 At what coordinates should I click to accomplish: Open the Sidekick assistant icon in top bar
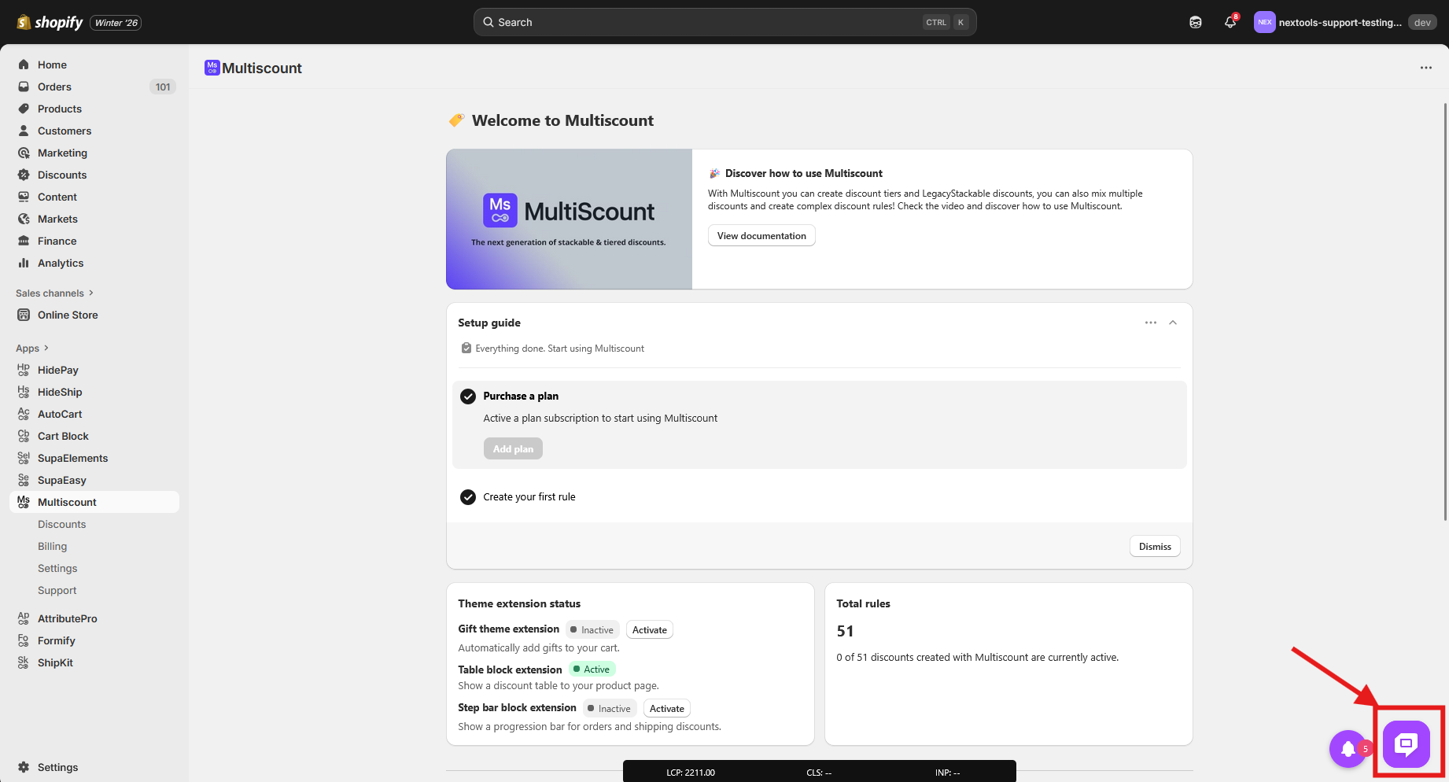click(1195, 22)
